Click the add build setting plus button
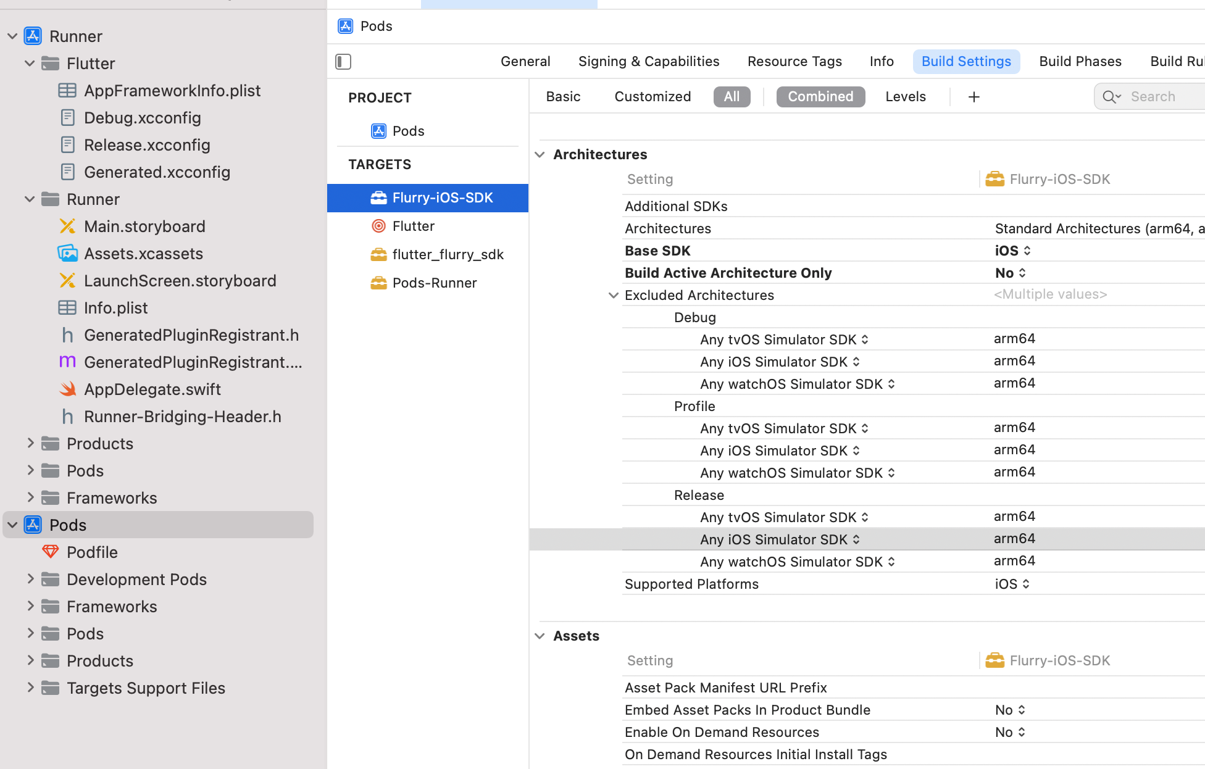 [974, 97]
